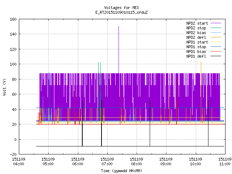Click the 04:00 x-axis time label
The height and width of the screenshot is (174, 232).
point(18,164)
